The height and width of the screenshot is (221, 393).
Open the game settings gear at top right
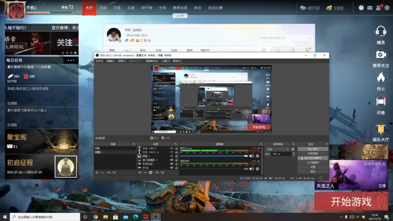(387, 8)
